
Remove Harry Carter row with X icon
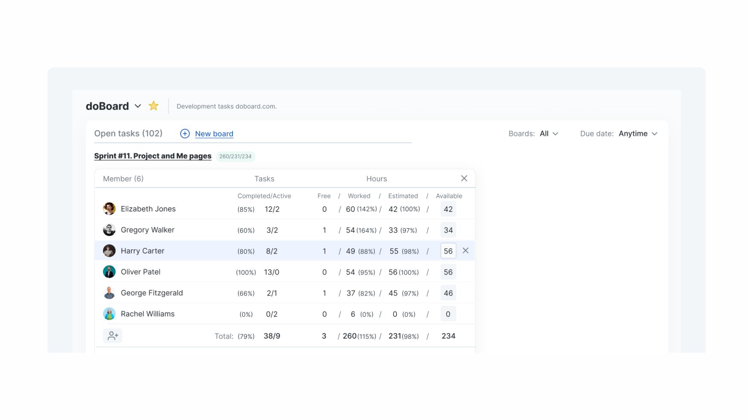click(466, 250)
